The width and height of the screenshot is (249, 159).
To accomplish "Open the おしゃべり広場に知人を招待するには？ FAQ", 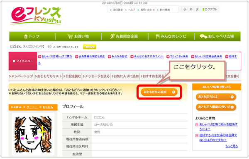I will point(218,127).
